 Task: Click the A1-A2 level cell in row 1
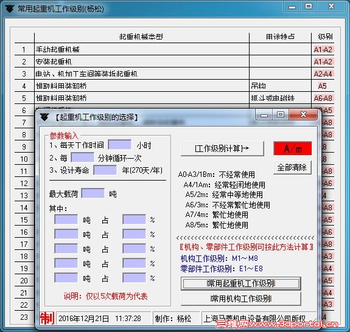pos(323,49)
